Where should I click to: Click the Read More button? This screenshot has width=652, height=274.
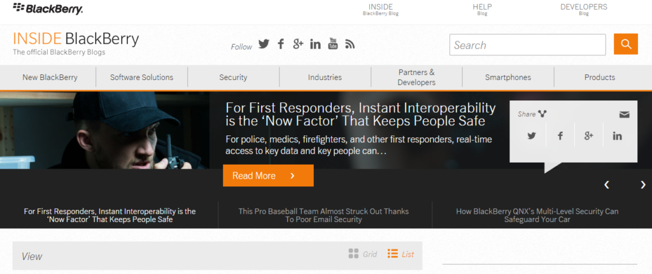click(268, 175)
